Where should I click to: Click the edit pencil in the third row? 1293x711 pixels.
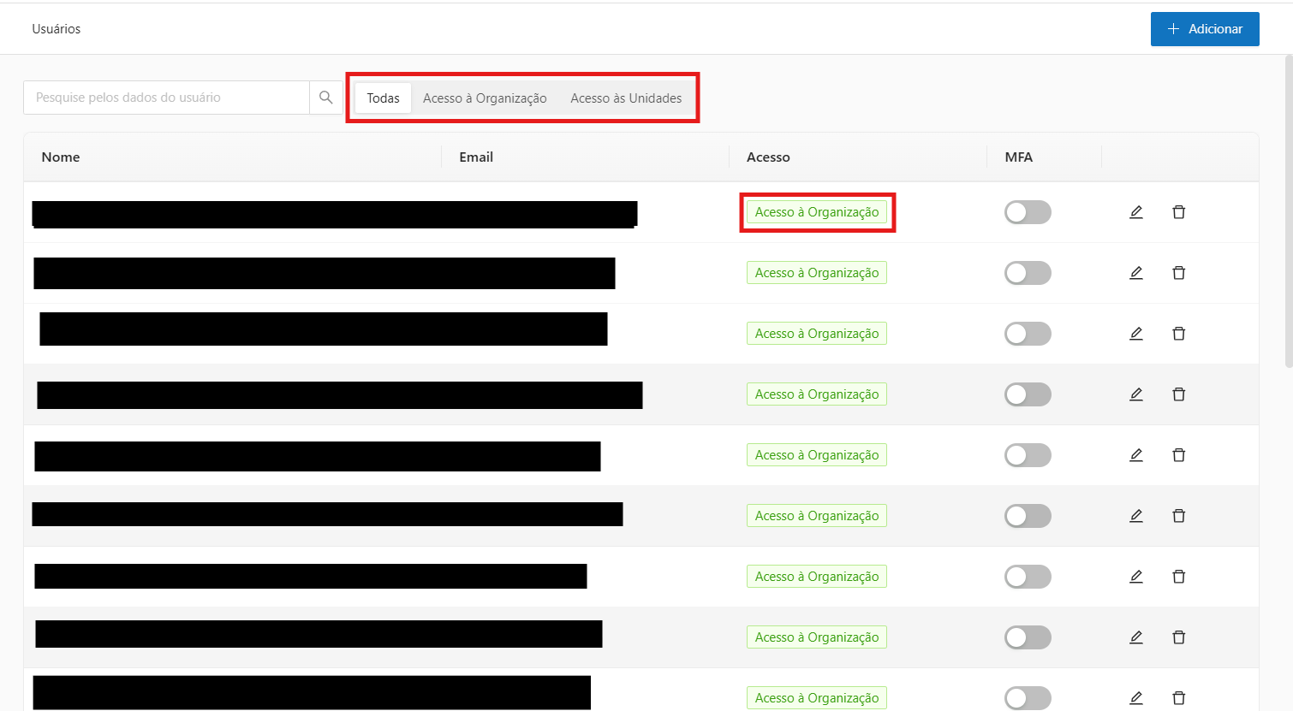pyautogui.click(x=1136, y=334)
